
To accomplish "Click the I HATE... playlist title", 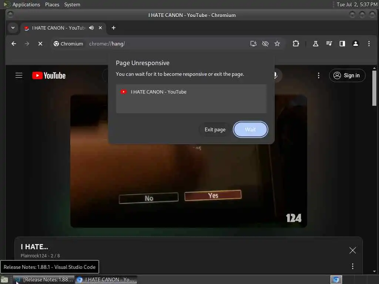I will 34,247.
